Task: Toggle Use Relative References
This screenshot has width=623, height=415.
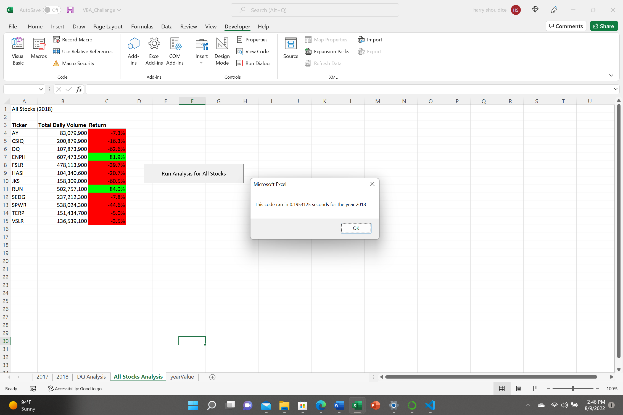Action: (83, 52)
